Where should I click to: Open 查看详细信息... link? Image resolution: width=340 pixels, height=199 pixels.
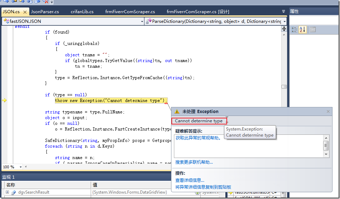tap(190, 180)
